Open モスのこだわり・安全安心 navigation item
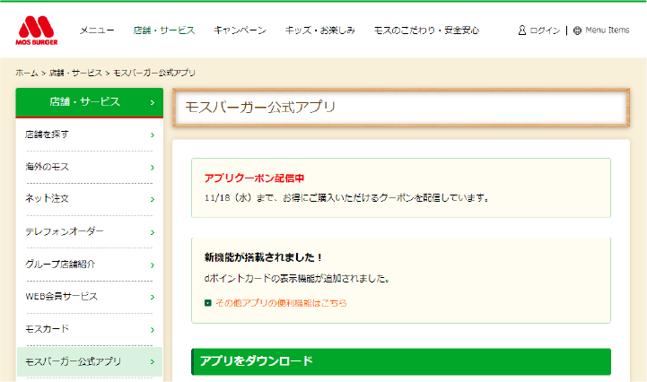Image resolution: width=647 pixels, height=382 pixels. click(426, 30)
